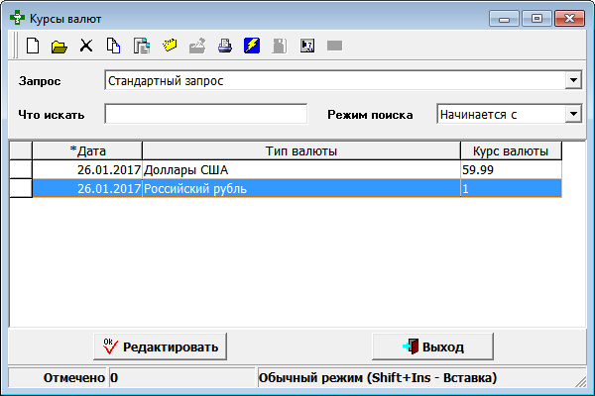Click the copy record toolbar icon
Viewport: 595px width, 396px height.
(x=113, y=46)
